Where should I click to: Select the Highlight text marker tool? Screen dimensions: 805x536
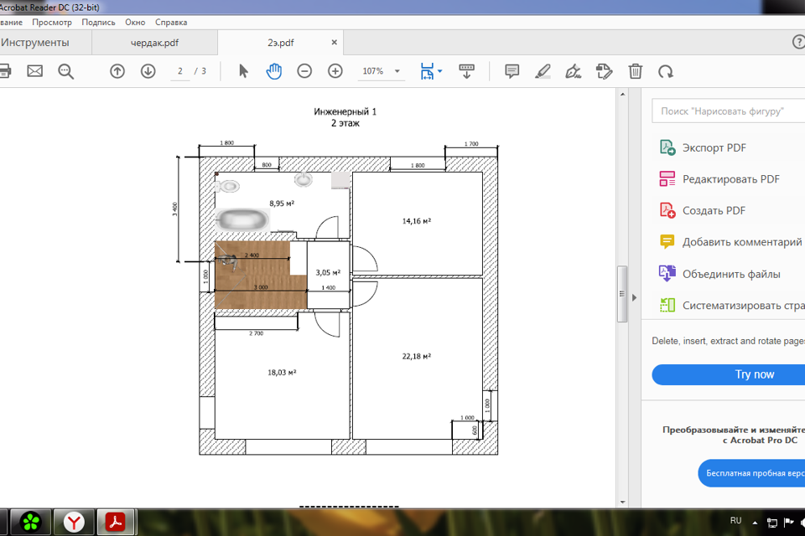tap(543, 71)
